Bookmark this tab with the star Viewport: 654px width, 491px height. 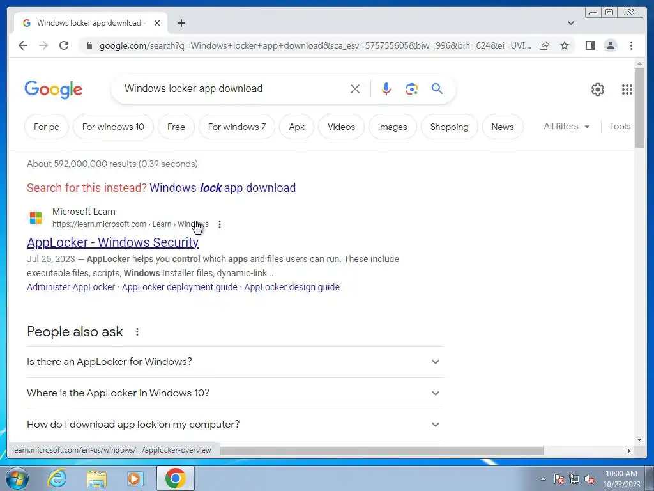point(565,45)
